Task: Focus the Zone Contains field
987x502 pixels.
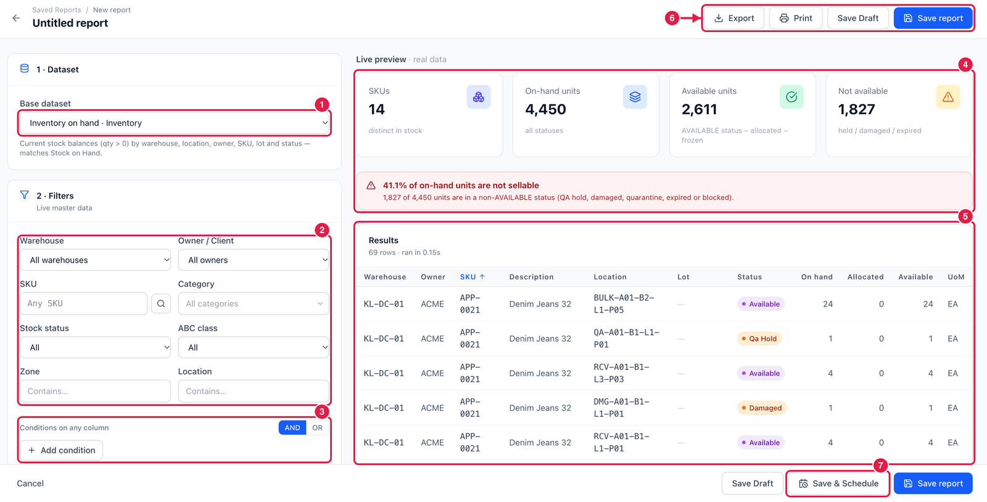Action: coord(95,391)
